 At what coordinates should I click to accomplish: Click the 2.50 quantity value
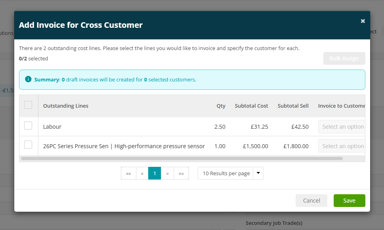220,127
